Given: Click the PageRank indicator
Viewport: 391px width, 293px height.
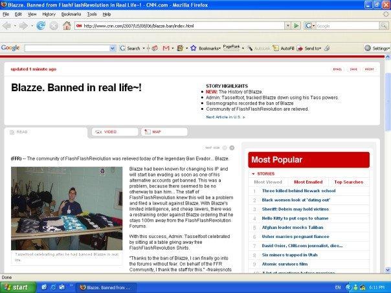Looking at the screenshot, I should point(231,48).
